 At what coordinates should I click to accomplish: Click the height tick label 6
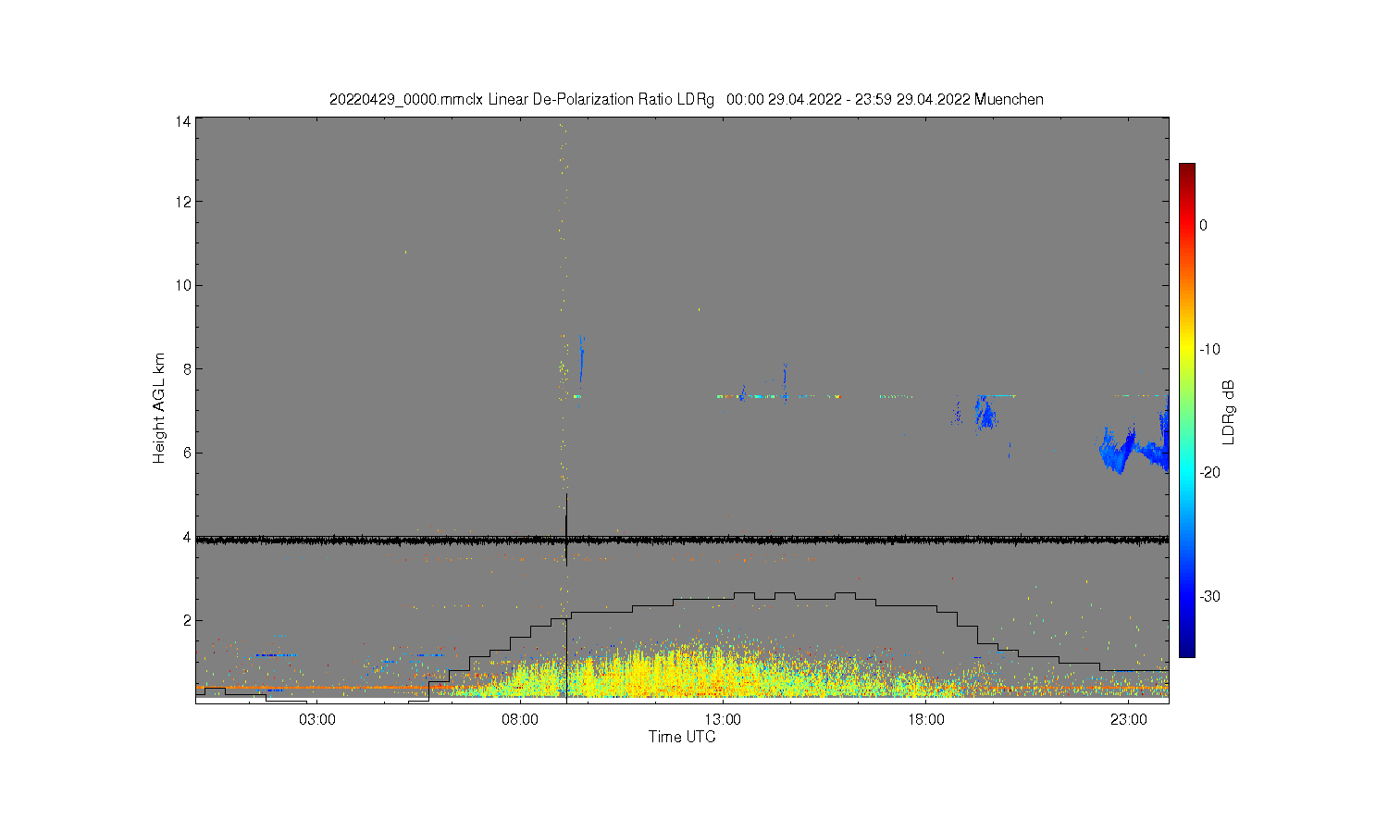[187, 453]
